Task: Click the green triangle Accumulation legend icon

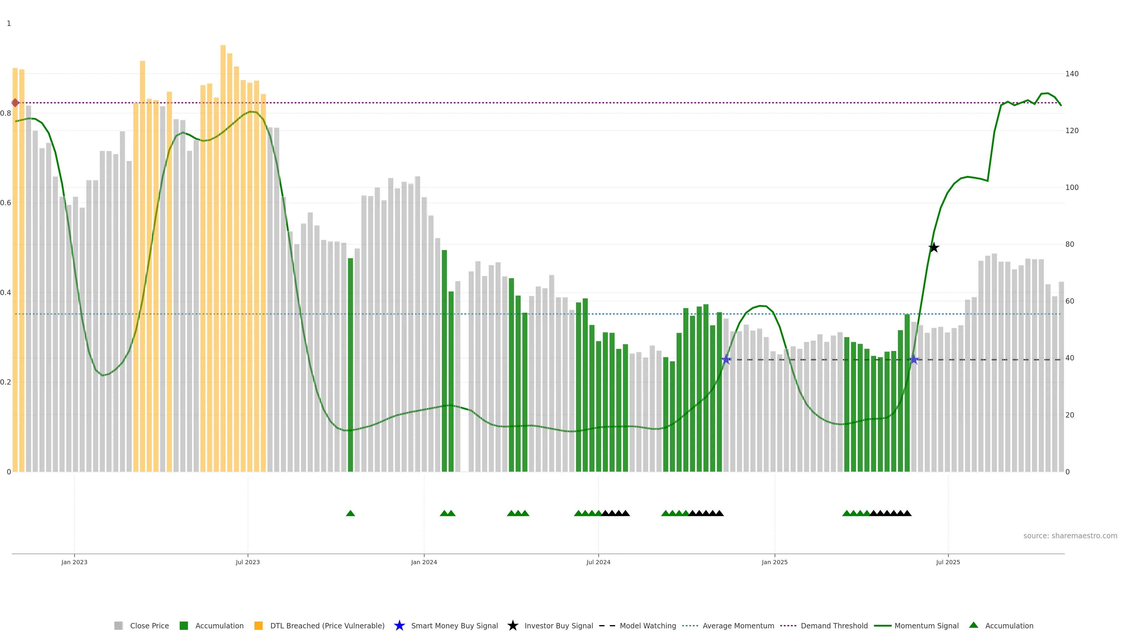Action: click(x=973, y=625)
